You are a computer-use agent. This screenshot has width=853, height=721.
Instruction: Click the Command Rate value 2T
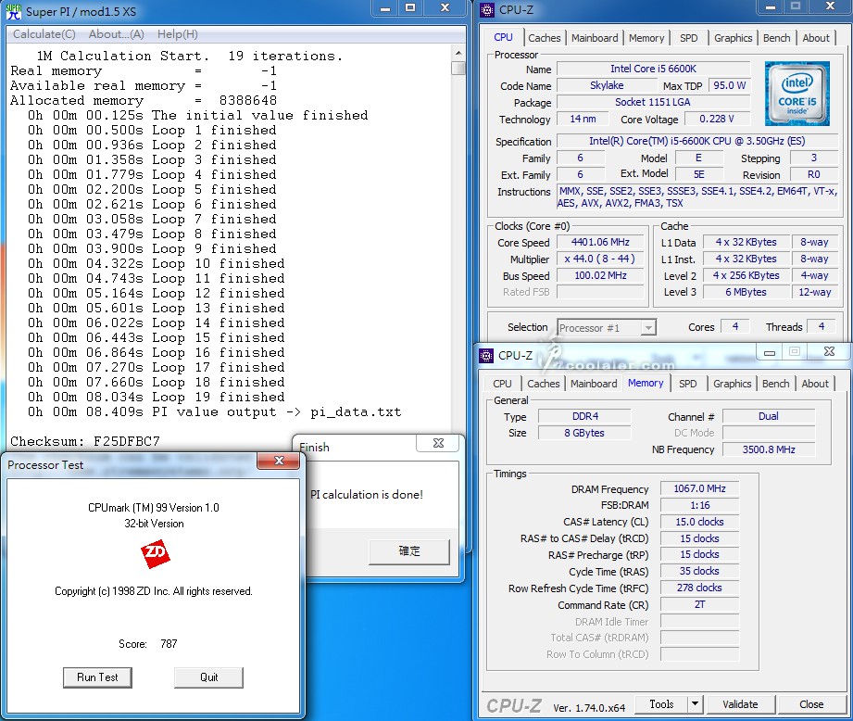tap(699, 604)
